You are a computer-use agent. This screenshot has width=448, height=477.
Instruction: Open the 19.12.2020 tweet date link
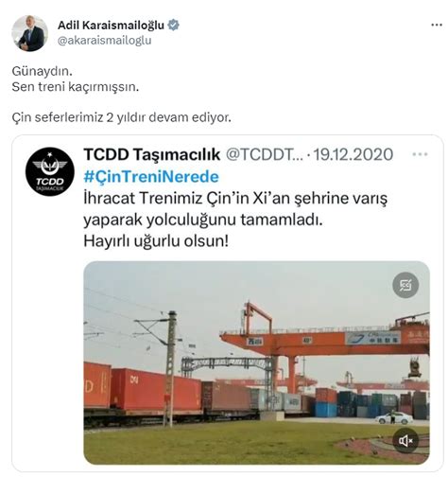coord(353,154)
